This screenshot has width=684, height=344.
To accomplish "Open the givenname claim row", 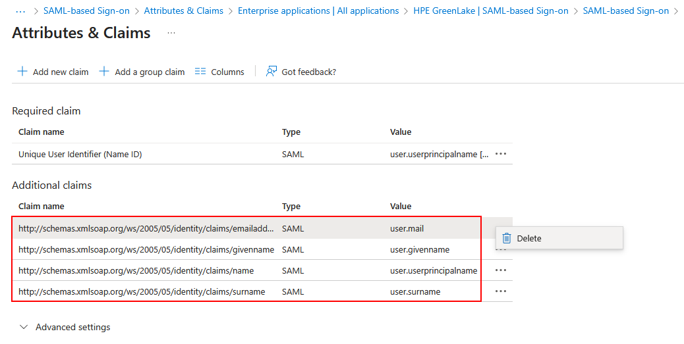I will click(x=146, y=249).
